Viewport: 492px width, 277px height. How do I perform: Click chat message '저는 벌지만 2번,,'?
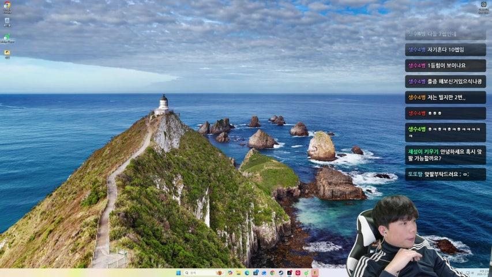pos(446,98)
